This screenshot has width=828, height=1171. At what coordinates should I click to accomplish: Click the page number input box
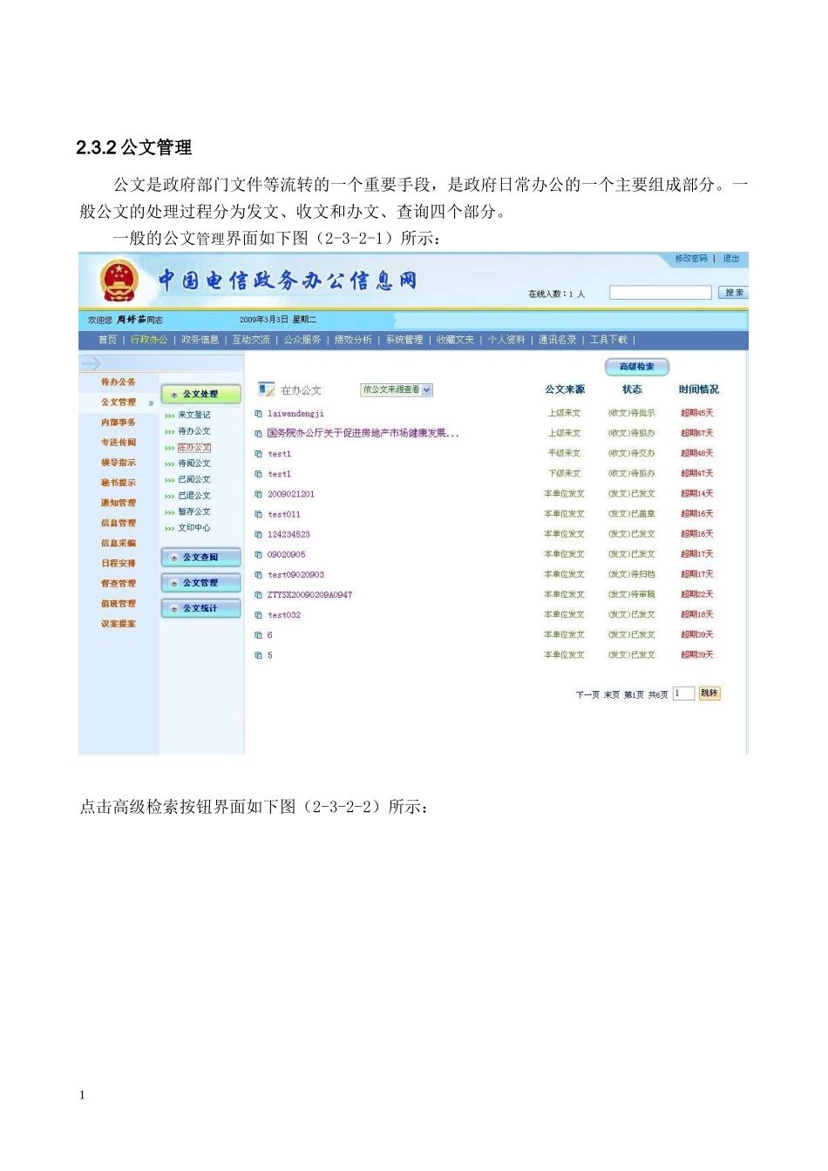683,694
